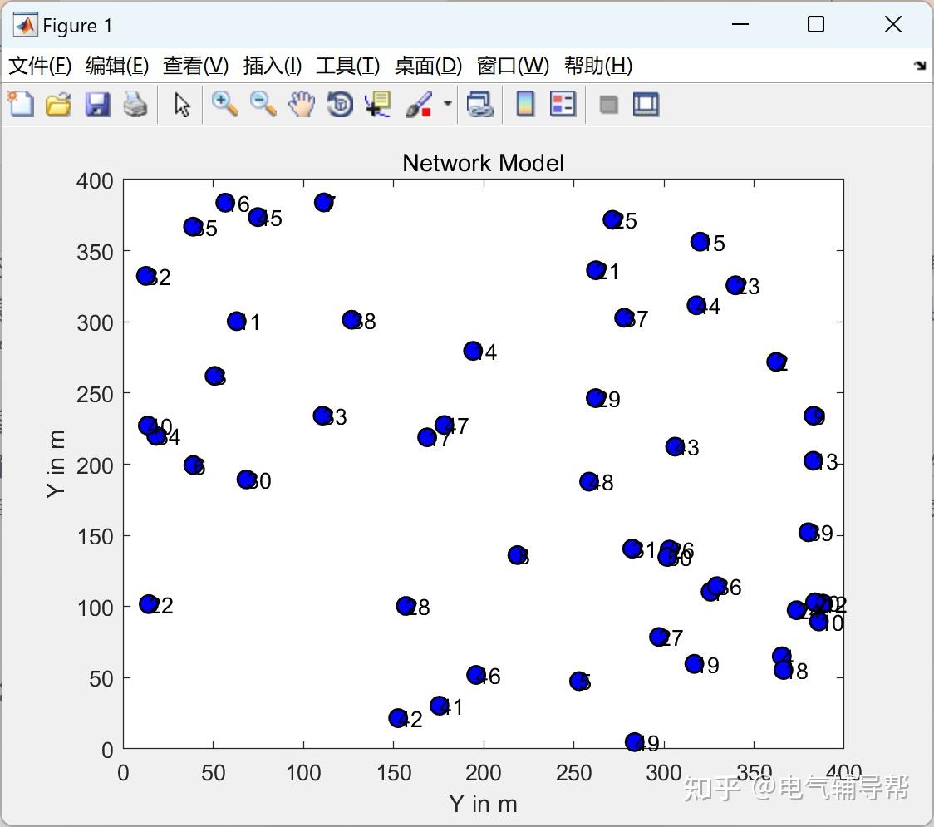
Task: Close the Figure 1 window
Action: click(893, 24)
